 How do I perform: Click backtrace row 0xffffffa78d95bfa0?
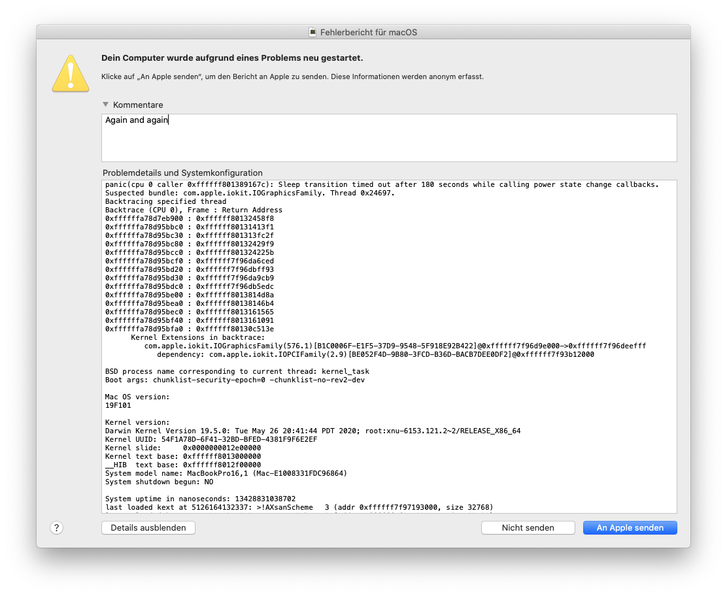coord(189,329)
